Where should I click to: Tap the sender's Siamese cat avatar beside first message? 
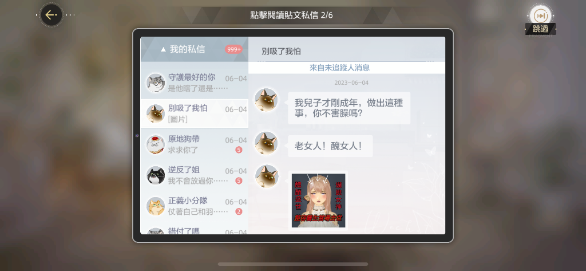(266, 100)
